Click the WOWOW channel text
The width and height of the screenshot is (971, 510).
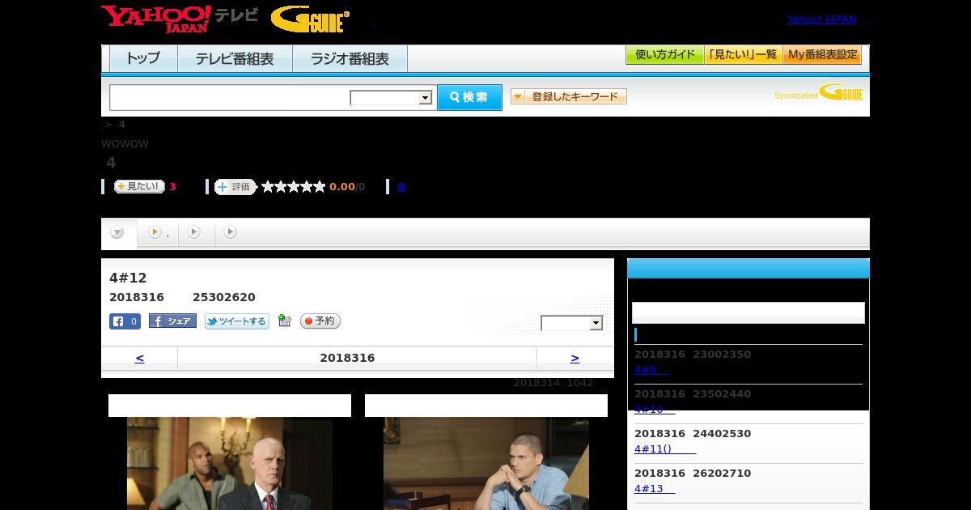tap(125, 144)
